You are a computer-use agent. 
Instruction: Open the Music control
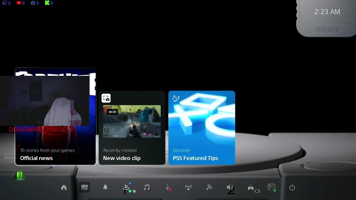(147, 187)
